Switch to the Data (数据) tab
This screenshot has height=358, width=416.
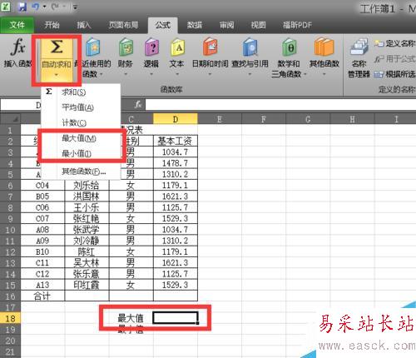tap(195, 25)
